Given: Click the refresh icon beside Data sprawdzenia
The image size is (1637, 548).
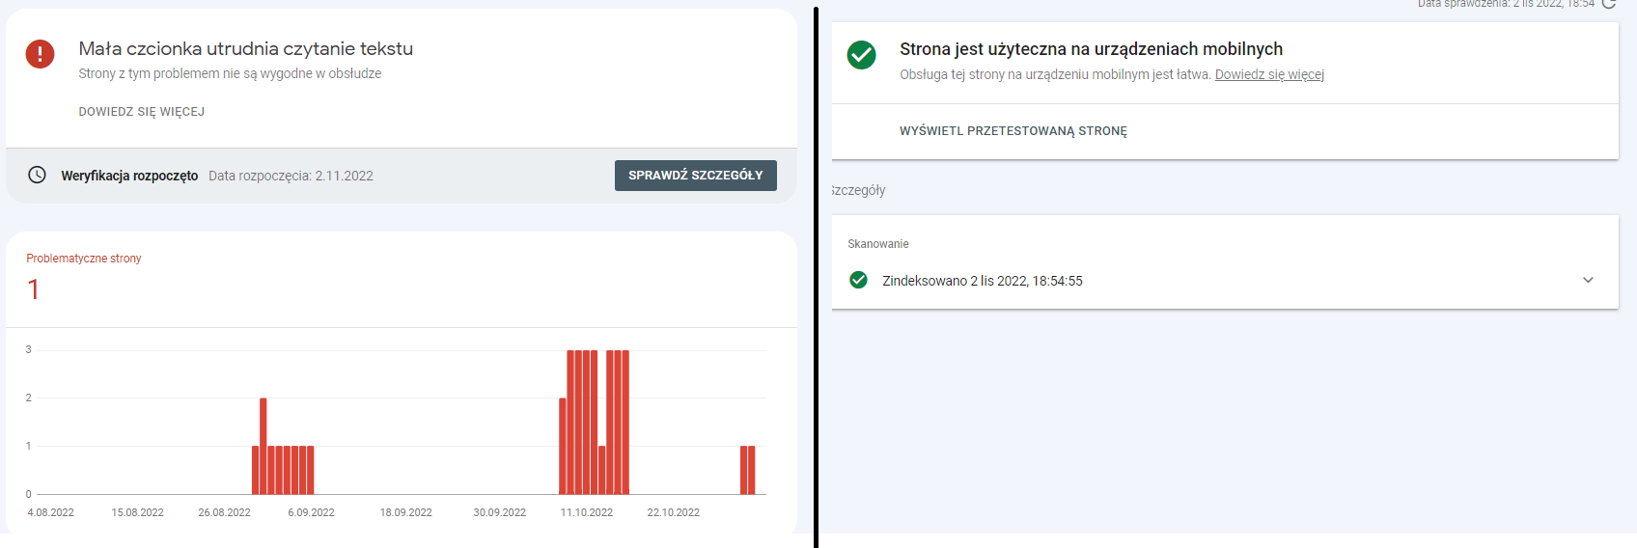Looking at the screenshot, I should pos(1609,4).
